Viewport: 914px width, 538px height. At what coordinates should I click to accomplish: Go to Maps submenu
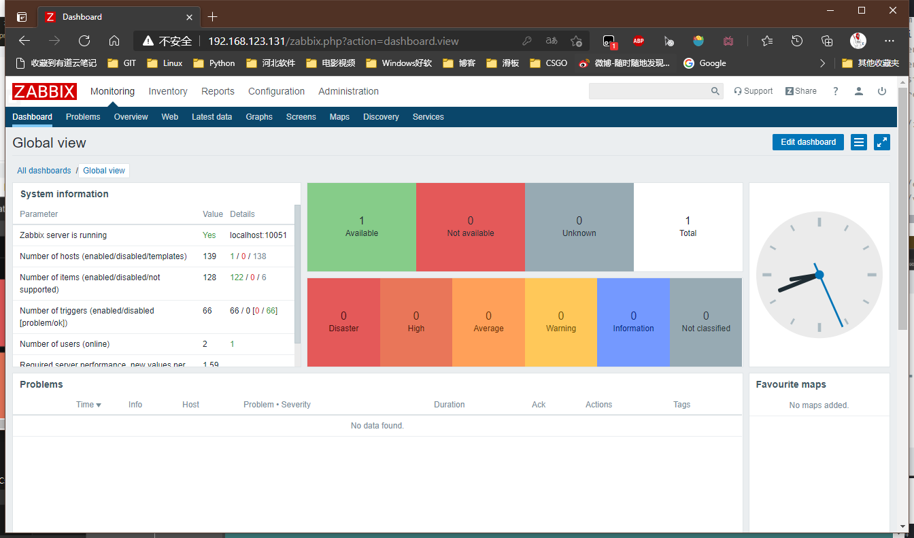[339, 117]
